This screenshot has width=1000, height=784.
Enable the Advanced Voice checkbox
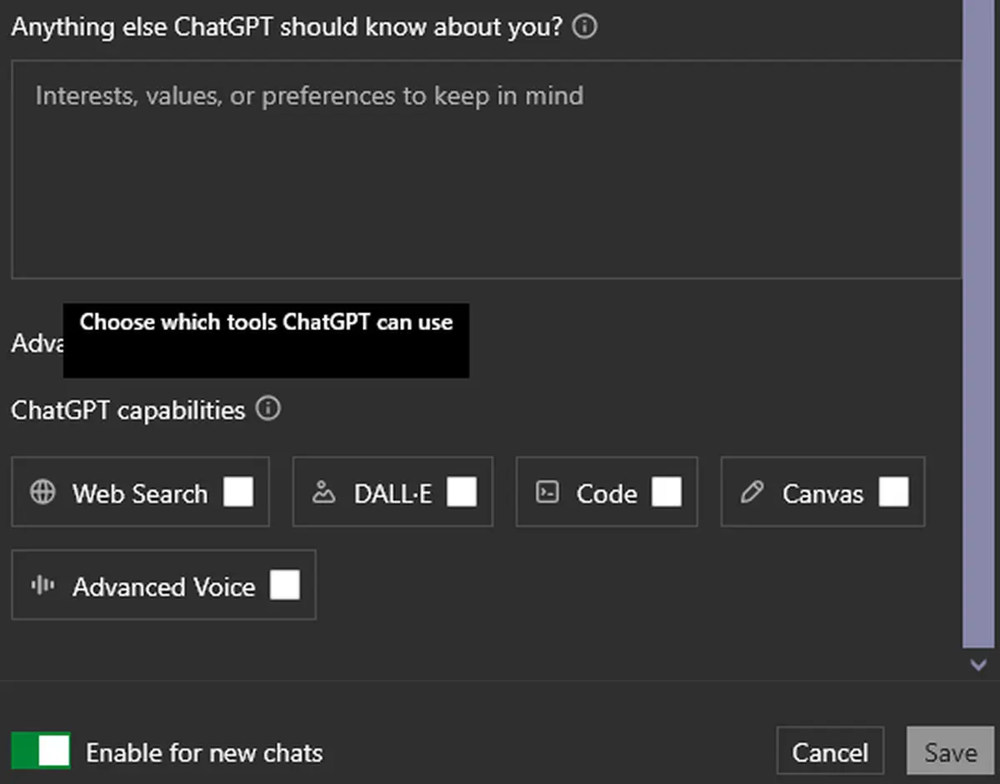pyautogui.click(x=285, y=586)
